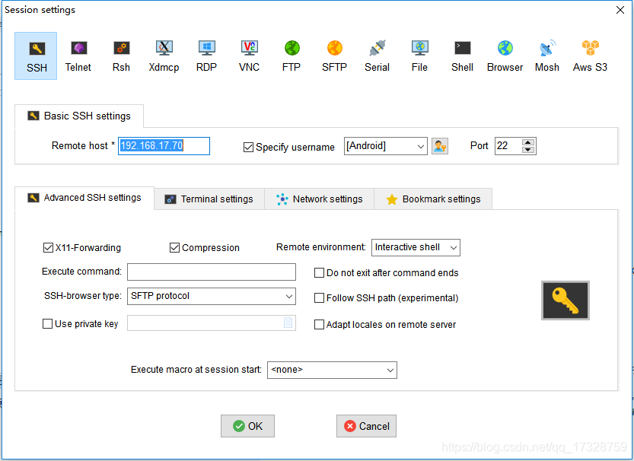Click the Port number field
The width and height of the screenshot is (634, 461).
tap(508, 146)
